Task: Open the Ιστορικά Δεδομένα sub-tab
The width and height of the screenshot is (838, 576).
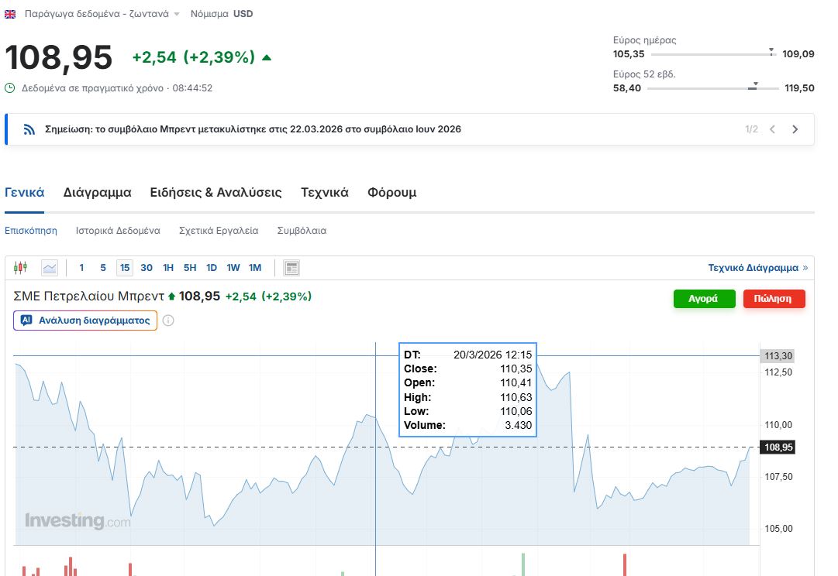Action: (x=118, y=231)
